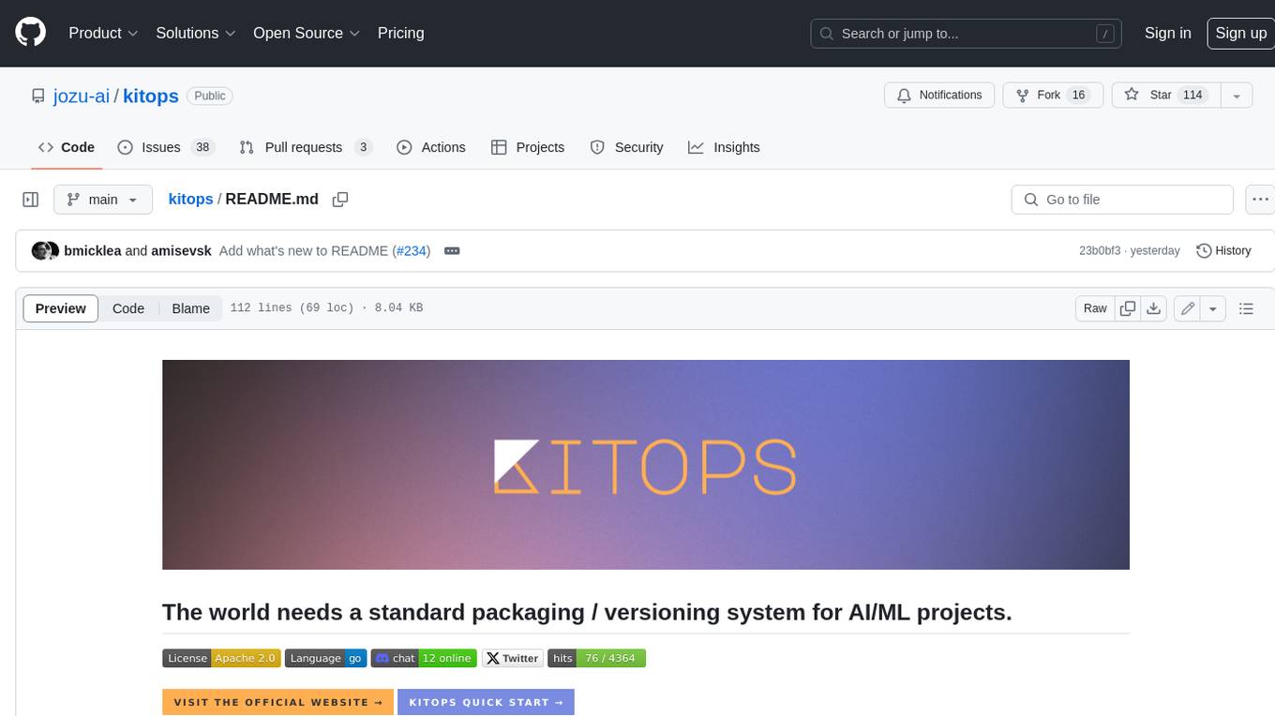Open the kitops repository link
This screenshot has width=1275, height=716.
click(x=151, y=96)
